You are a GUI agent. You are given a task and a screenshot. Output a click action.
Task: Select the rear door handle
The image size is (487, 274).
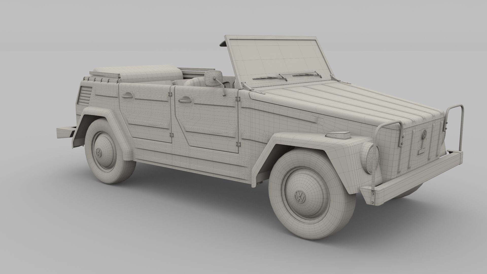click(x=127, y=95)
